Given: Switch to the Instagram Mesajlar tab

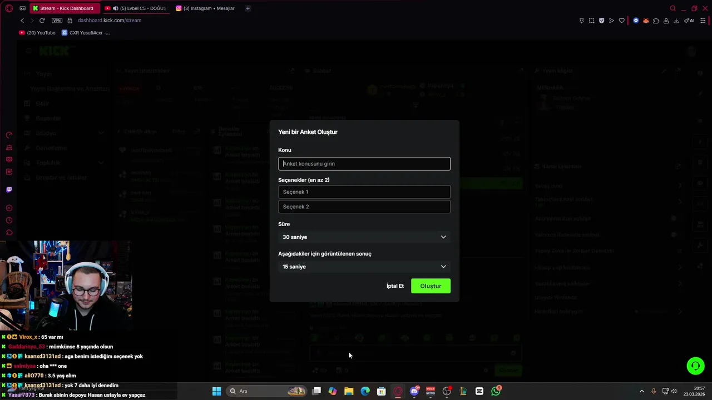Looking at the screenshot, I should (x=206, y=8).
